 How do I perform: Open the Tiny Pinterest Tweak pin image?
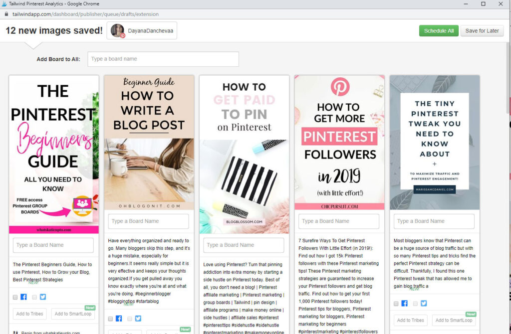coord(435,143)
